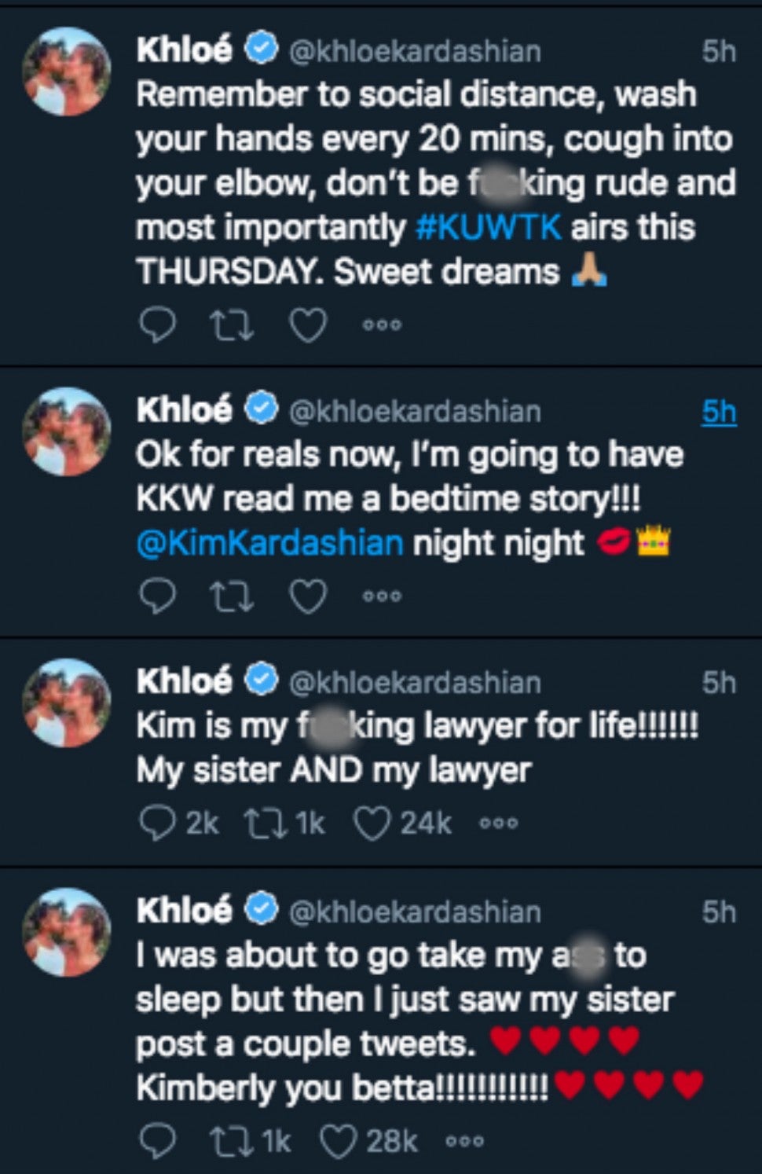Click the #KUWTK hashtag

tap(488, 228)
